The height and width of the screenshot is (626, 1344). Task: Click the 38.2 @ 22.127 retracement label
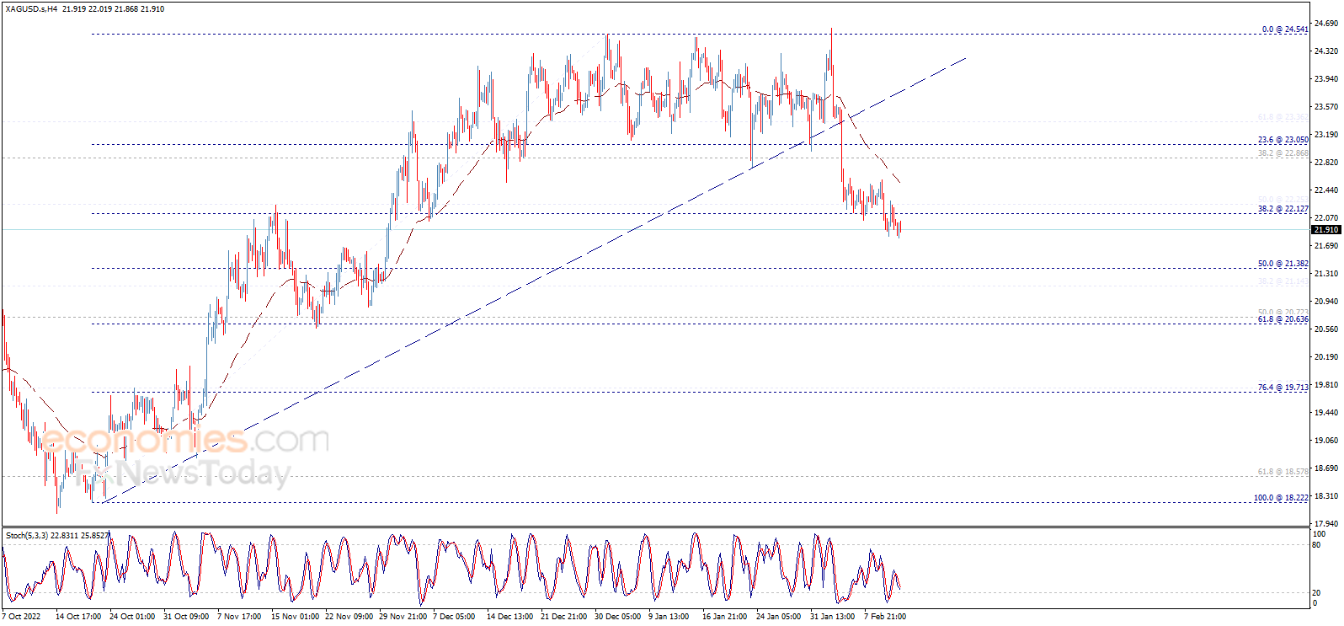1283,209
